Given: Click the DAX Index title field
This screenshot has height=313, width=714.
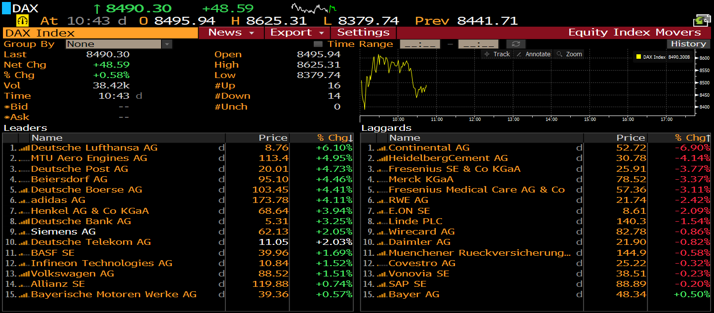Looking at the screenshot, I should [x=100, y=33].
